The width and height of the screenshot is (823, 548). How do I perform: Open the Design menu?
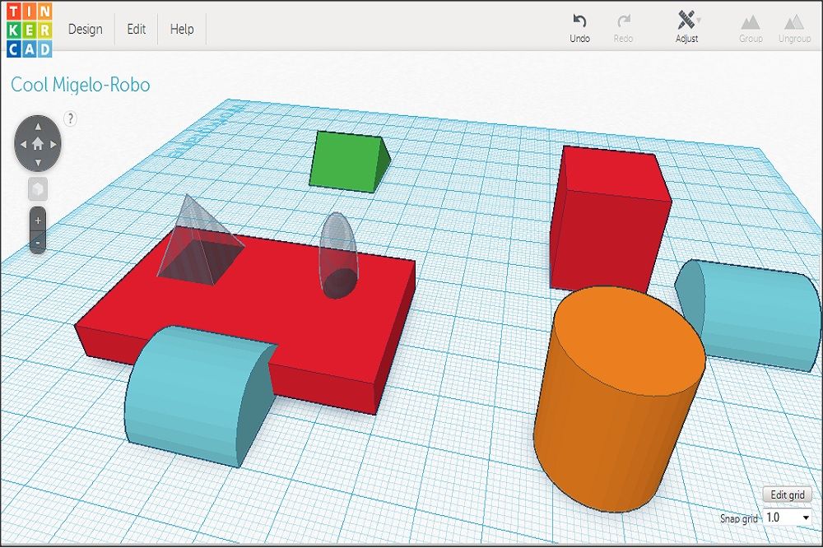(85, 30)
